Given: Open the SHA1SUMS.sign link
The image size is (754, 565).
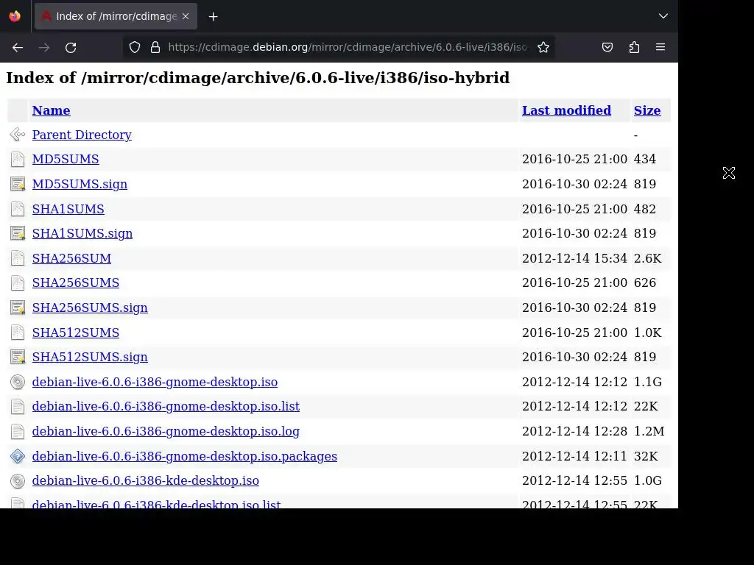Looking at the screenshot, I should [x=82, y=233].
